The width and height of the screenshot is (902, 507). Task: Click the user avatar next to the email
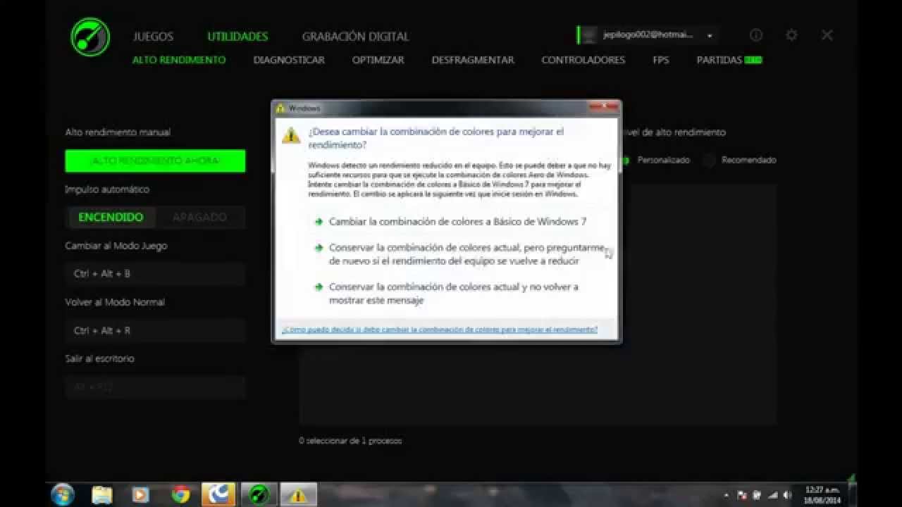pyautogui.click(x=589, y=35)
